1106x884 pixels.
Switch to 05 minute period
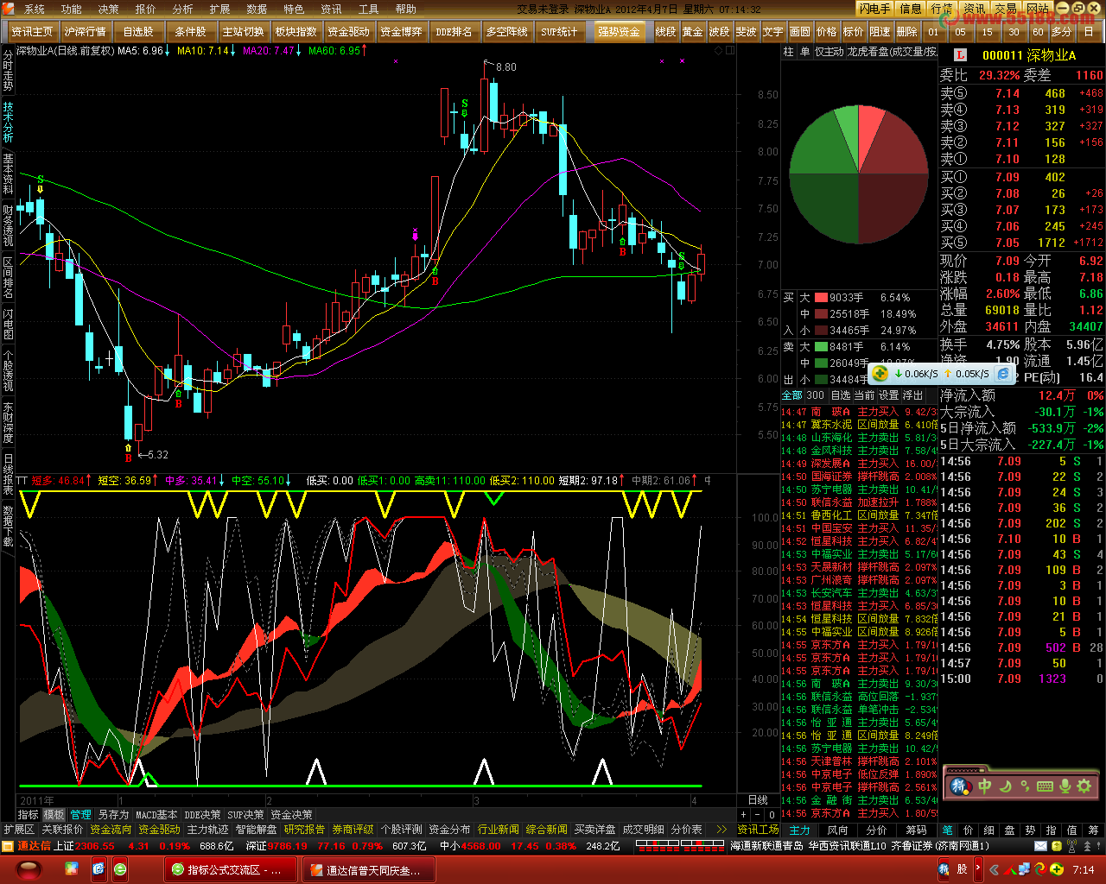point(960,32)
